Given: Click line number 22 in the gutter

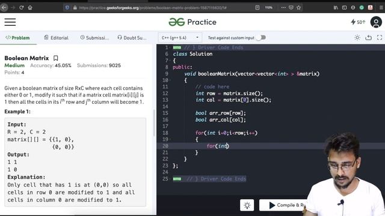Looking at the screenshot, I should pos(165,159).
